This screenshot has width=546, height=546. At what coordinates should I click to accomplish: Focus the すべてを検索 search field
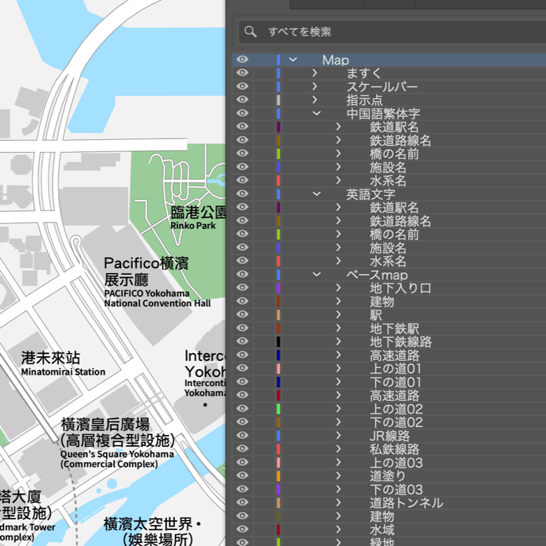pyautogui.click(x=392, y=31)
